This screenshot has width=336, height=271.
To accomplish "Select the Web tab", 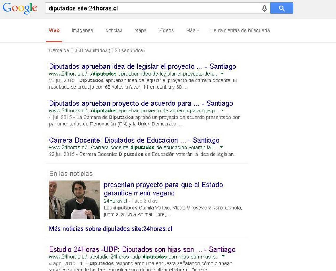I will (54, 30).
